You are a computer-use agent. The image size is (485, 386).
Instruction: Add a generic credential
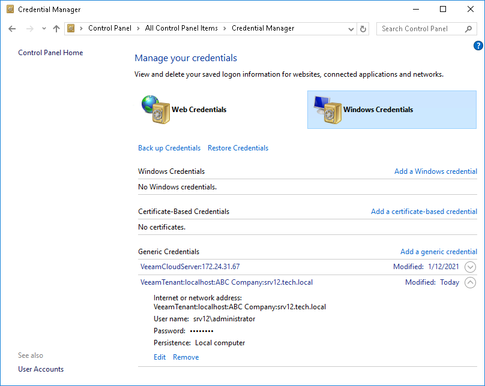click(x=439, y=251)
